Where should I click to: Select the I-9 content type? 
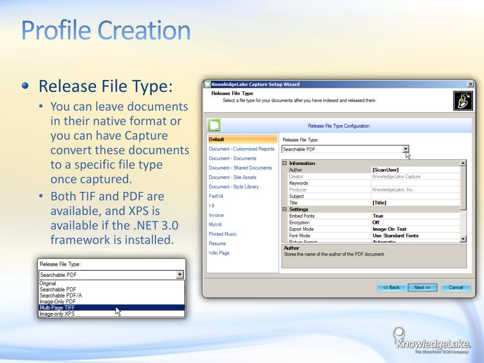point(211,206)
